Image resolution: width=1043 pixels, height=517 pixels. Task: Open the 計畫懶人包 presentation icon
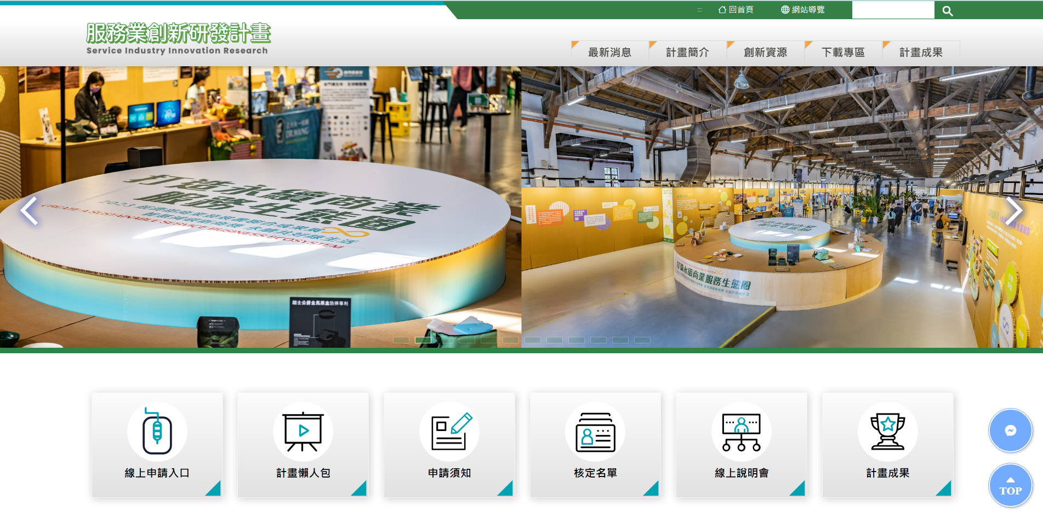point(303,432)
